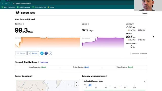Share results on Twitter
The image size is (162, 91).
coord(42,53)
